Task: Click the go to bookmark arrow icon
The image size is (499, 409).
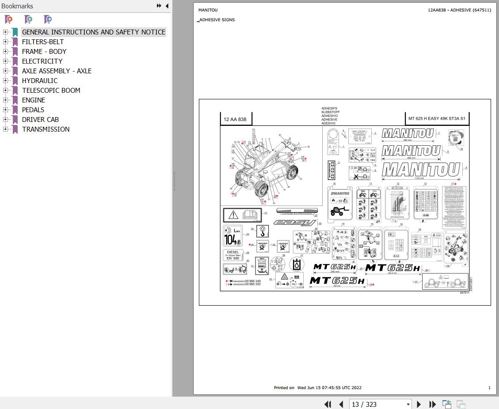Action: coord(48,19)
